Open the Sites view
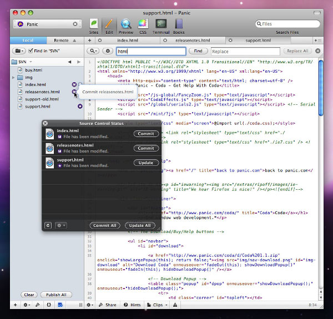 point(94,26)
